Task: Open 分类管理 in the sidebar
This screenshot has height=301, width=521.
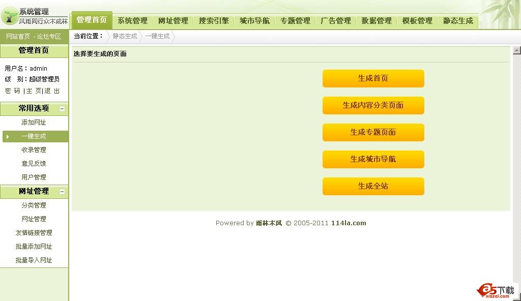Action: pos(34,205)
